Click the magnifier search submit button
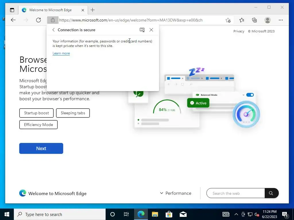This screenshot has height=220, width=294. click(x=271, y=193)
